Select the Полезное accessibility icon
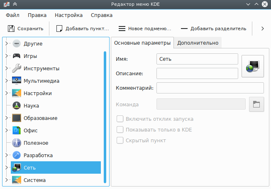Viewport: 271px width, 189px height. 17,143
